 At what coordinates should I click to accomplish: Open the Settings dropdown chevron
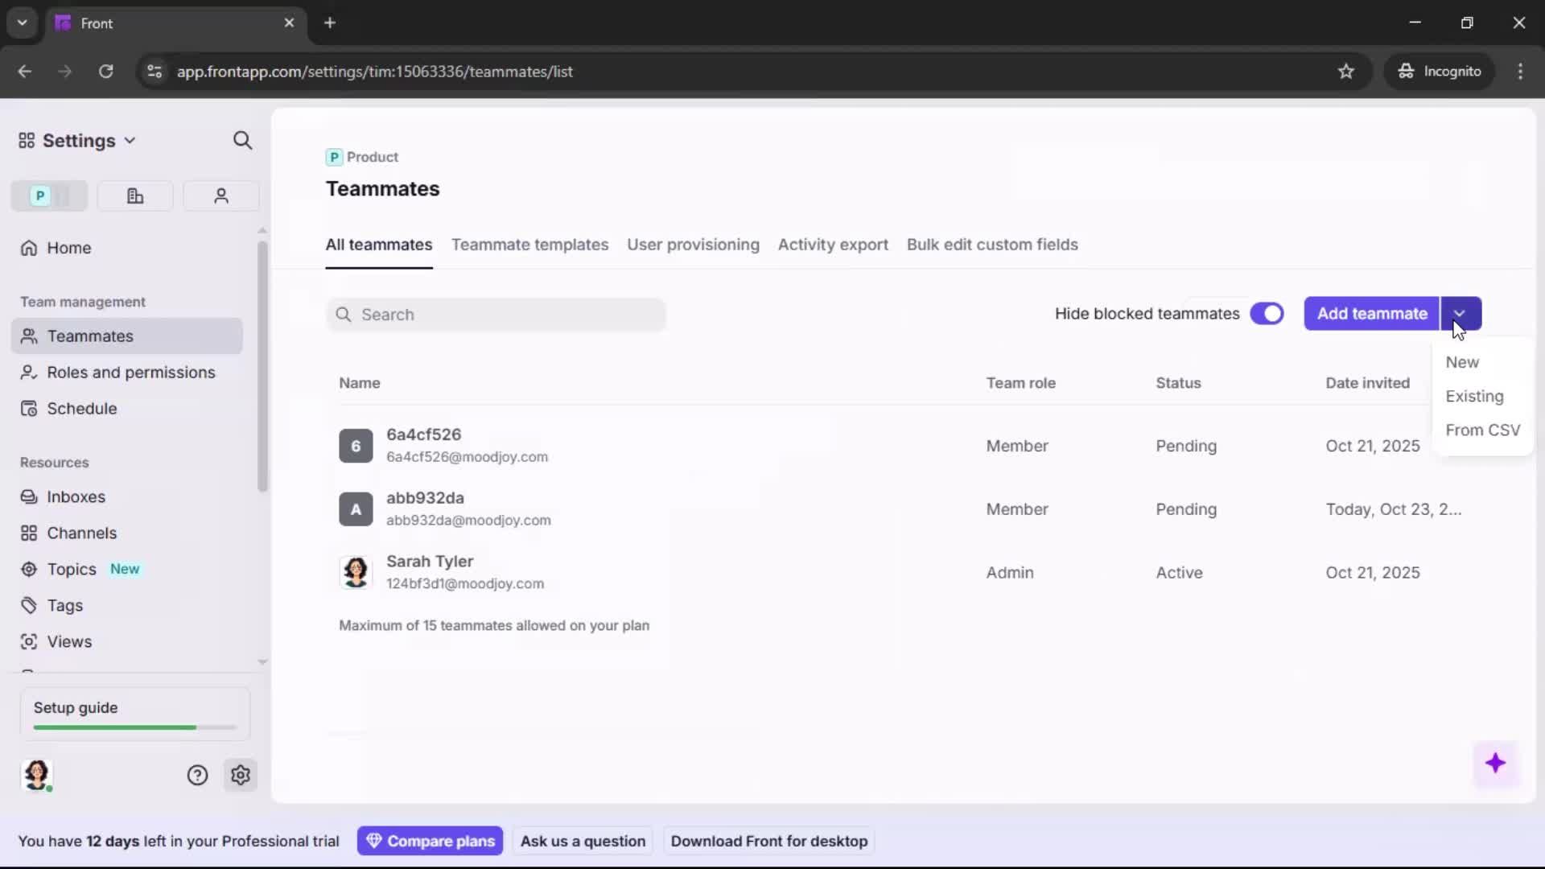click(x=130, y=140)
